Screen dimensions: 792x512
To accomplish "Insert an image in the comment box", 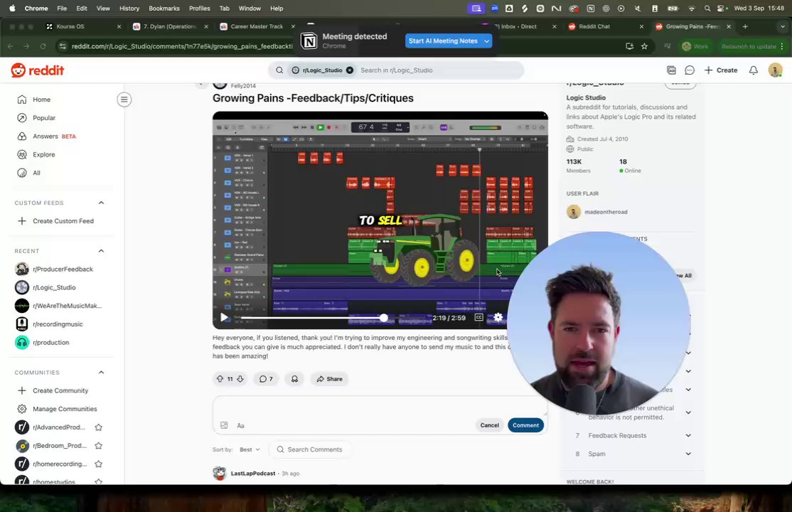I will pos(224,425).
